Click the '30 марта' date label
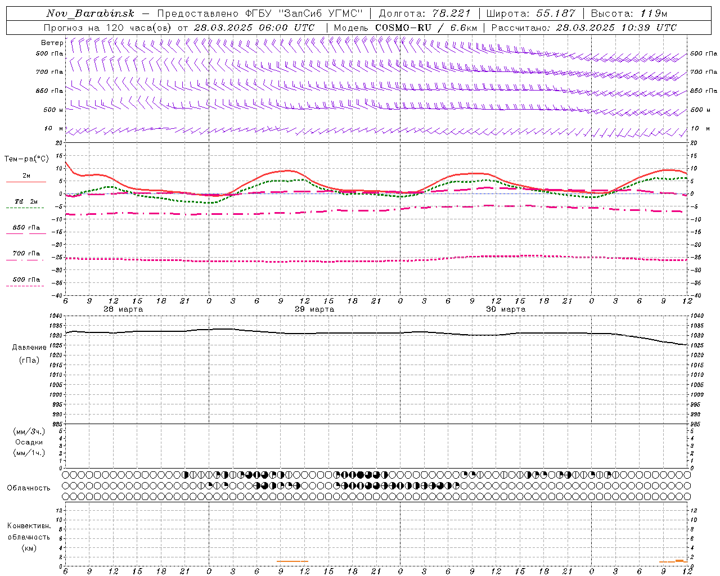The image size is (720, 576). 506,309
